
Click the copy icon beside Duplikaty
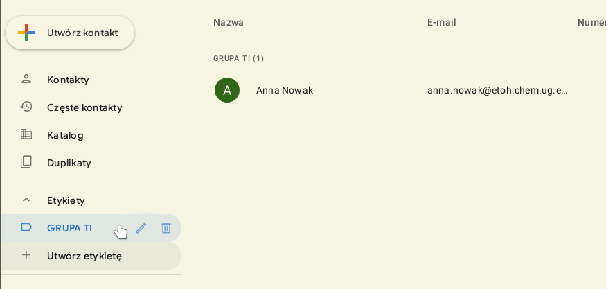26,162
